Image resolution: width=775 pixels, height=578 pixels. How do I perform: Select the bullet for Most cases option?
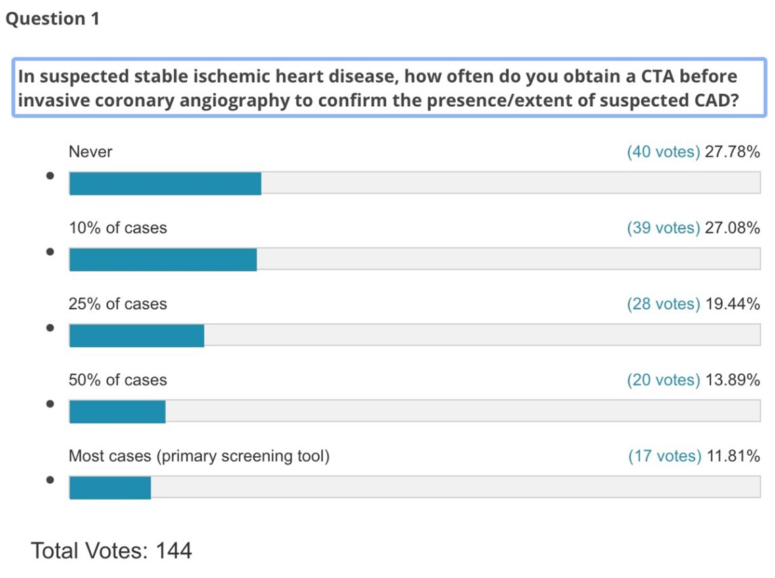coord(50,481)
